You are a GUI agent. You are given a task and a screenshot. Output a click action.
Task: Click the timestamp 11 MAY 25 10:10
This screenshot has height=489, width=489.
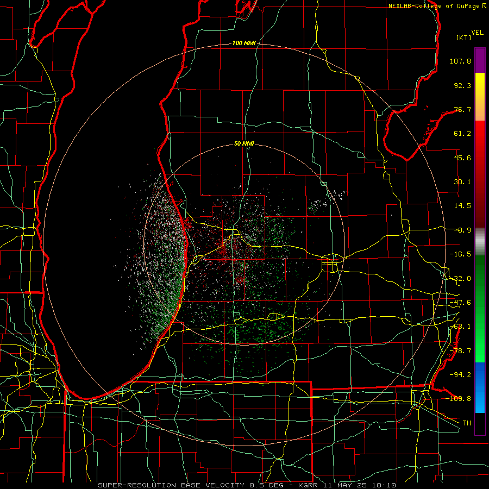point(360,485)
